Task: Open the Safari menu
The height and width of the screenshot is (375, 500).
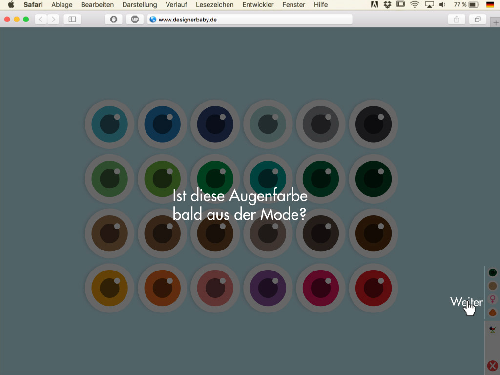Action: [x=33, y=5]
